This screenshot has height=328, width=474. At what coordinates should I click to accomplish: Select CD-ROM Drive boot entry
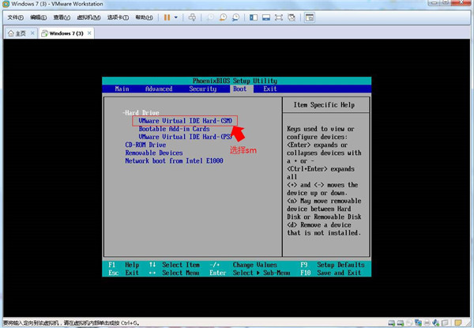(145, 145)
